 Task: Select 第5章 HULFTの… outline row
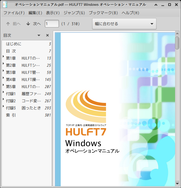(27, 87)
